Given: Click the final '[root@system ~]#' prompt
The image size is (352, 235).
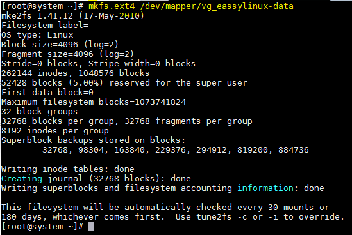Looking at the screenshot, I should coord(42,227).
